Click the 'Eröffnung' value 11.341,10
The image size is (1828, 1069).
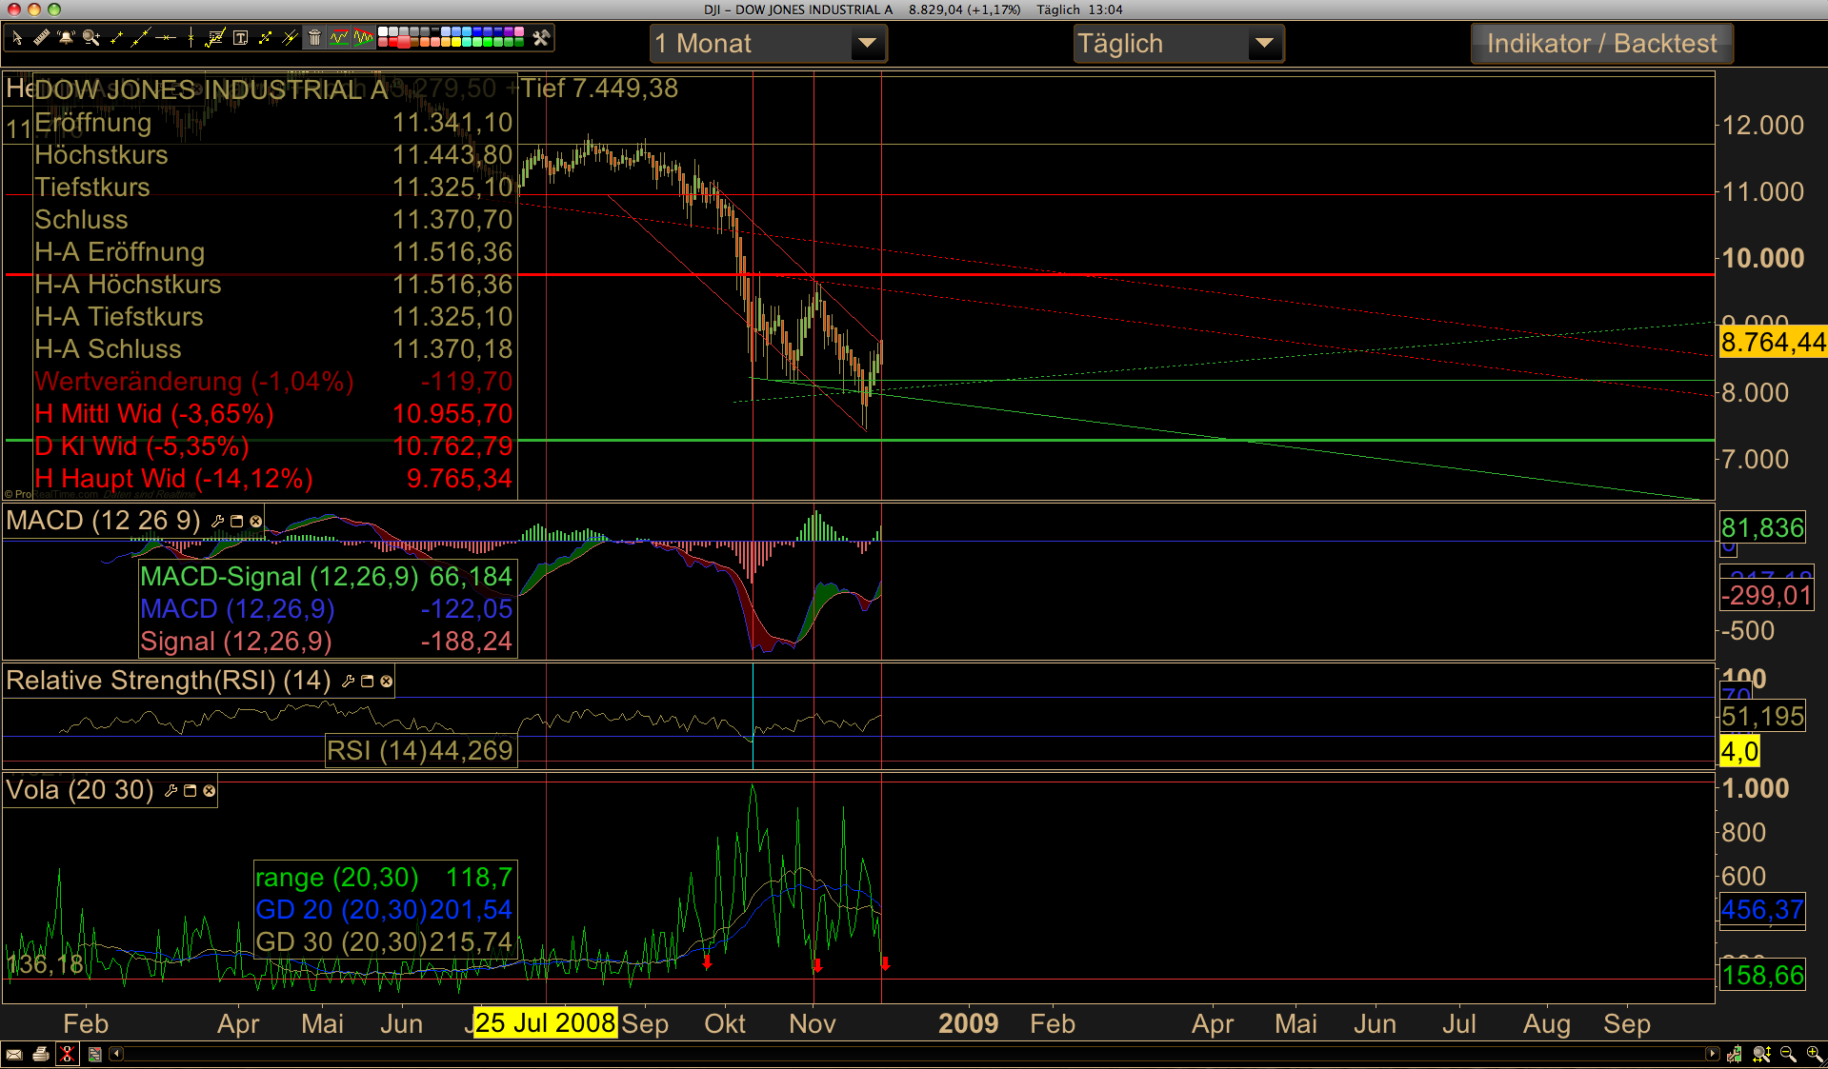pos(452,123)
